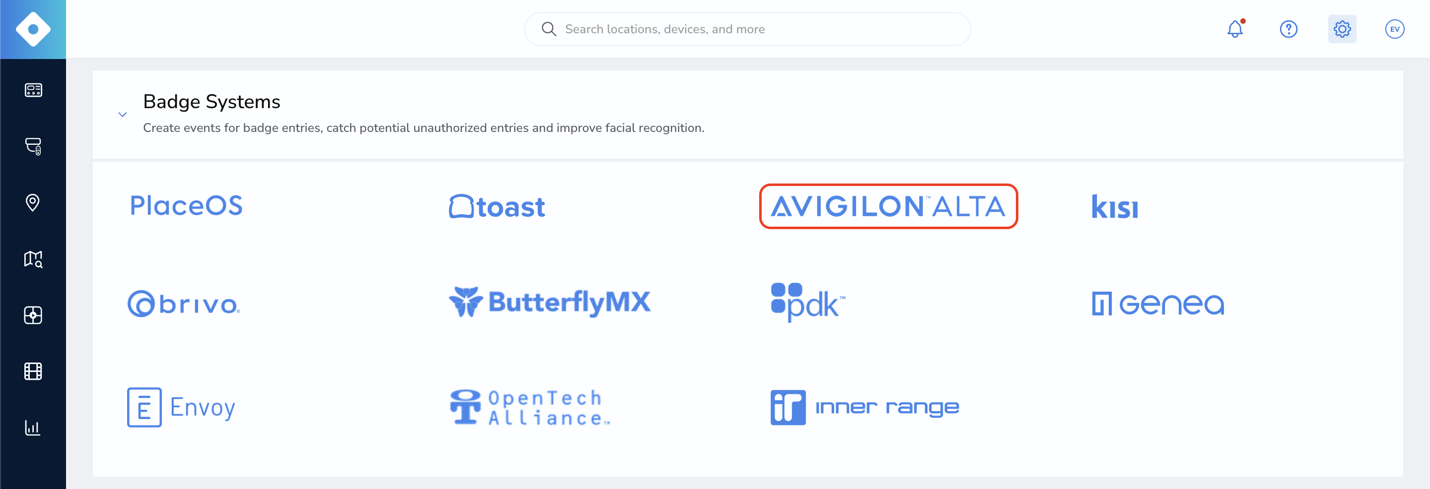This screenshot has height=489, width=1430.
Task: Select the PlaceOS integration
Action: (186, 206)
